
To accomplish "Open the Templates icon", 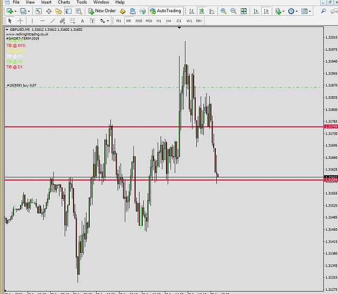I will pos(304,11).
